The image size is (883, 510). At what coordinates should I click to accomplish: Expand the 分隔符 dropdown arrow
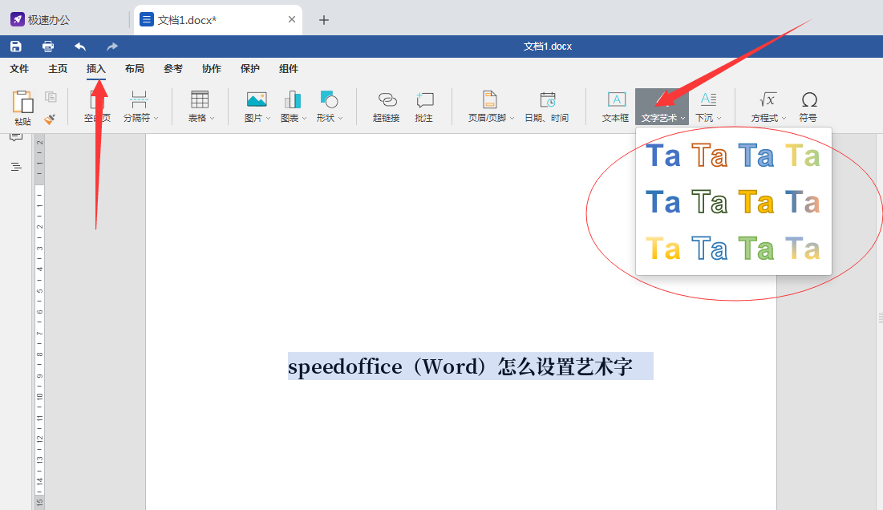click(x=156, y=118)
